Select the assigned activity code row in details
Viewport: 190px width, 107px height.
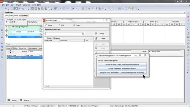pos(24,58)
